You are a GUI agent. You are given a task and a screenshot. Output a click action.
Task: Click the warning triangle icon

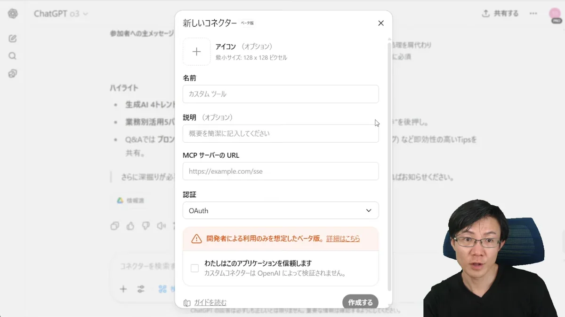click(x=197, y=239)
